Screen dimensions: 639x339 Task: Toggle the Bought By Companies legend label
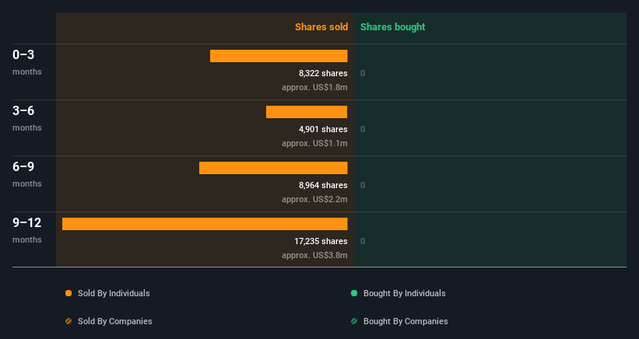point(406,321)
